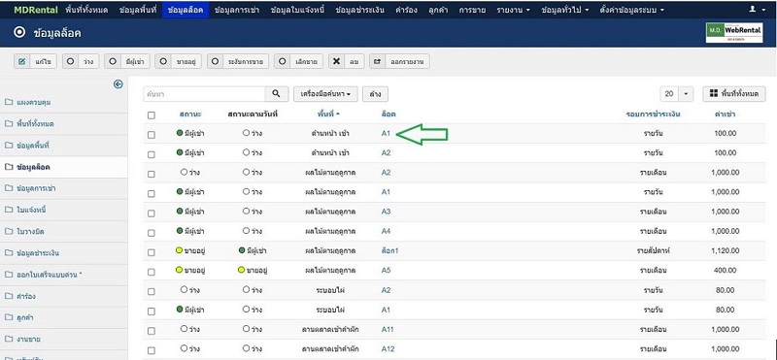Click the MDRental brand link
The height and width of the screenshot is (360, 777).
click(x=36, y=10)
